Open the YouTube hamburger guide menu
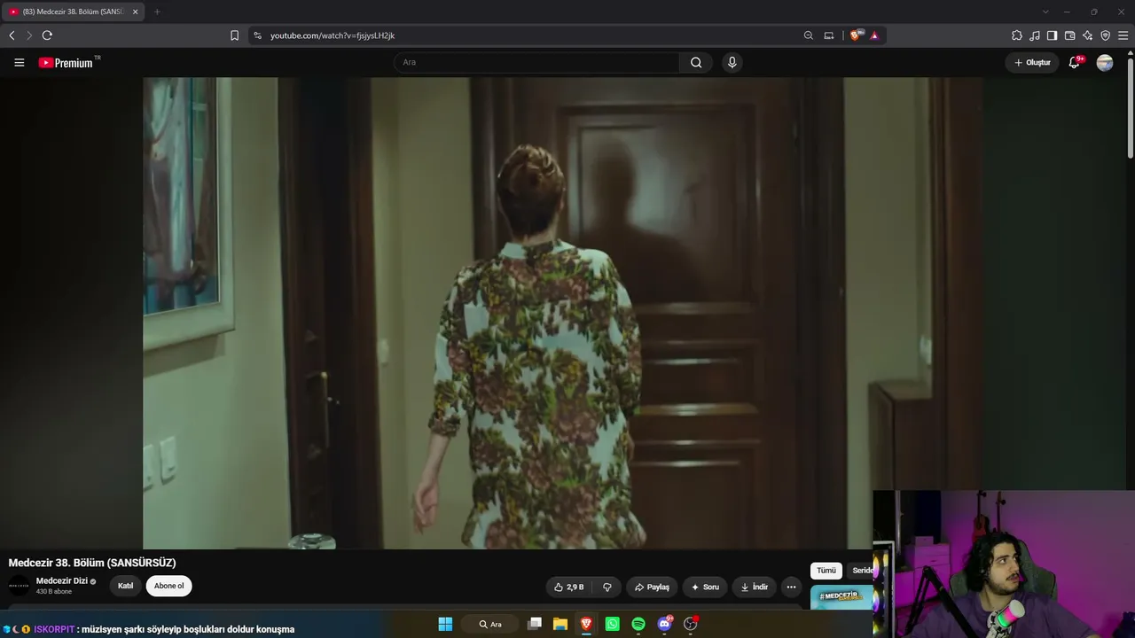Screen dimensions: 1135x638 pos(19,63)
